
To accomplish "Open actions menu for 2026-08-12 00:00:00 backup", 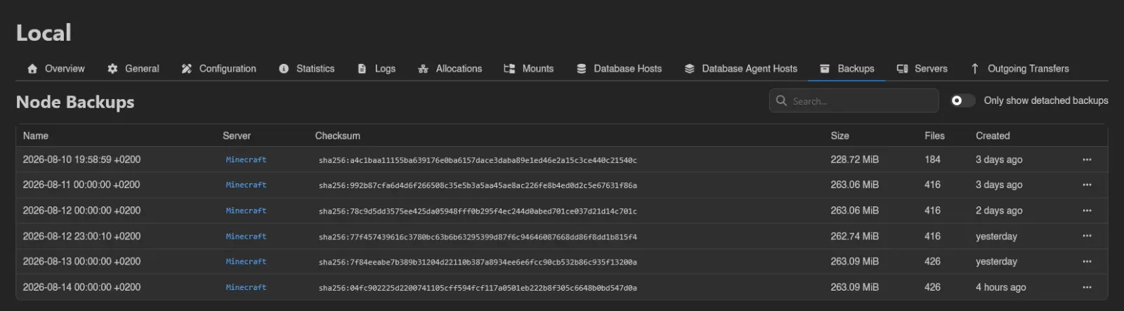I will pos(1087,211).
